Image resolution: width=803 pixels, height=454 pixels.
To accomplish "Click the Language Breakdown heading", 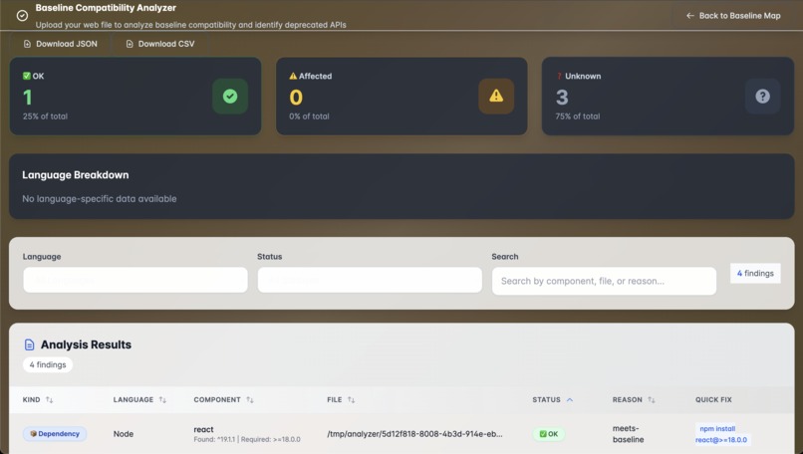I will (76, 175).
